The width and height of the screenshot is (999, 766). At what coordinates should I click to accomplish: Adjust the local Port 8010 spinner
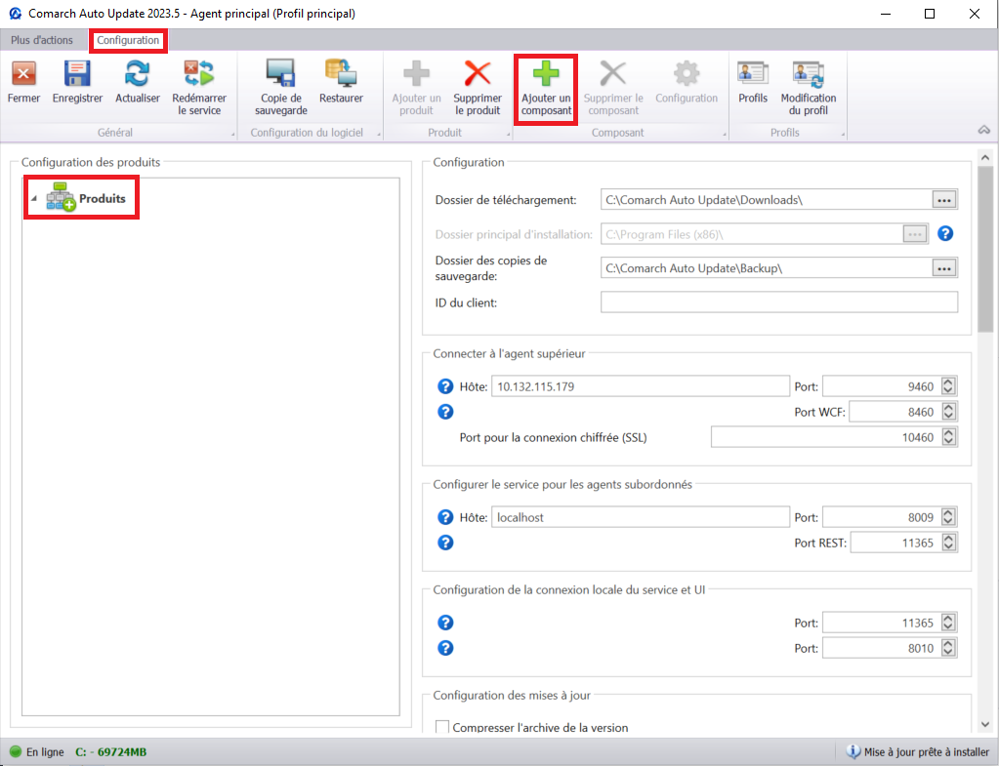(948, 648)
